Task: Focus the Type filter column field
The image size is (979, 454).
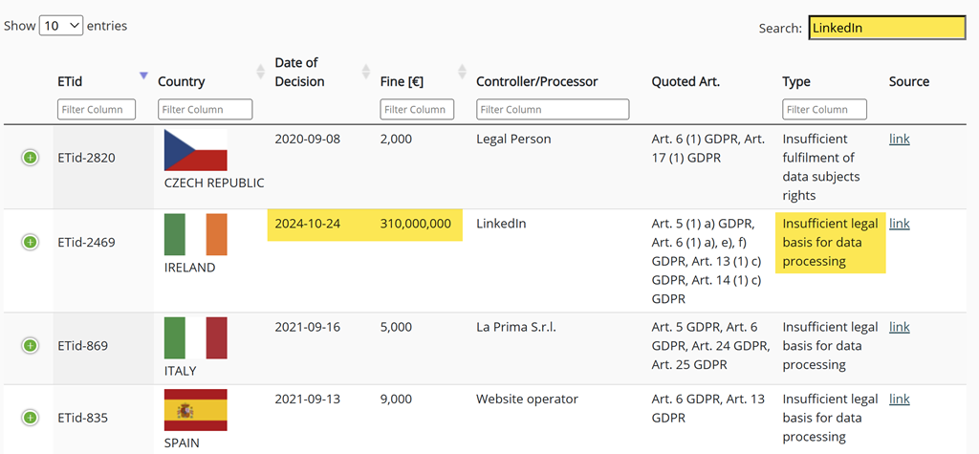Action: pos(824,110)
